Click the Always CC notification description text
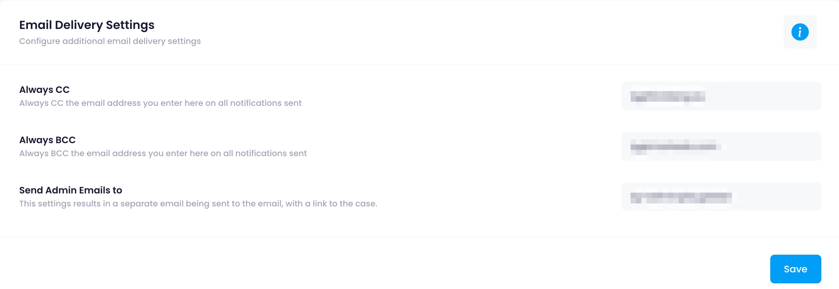The height and width of the screenshot is (289, 839). point(161,103)
